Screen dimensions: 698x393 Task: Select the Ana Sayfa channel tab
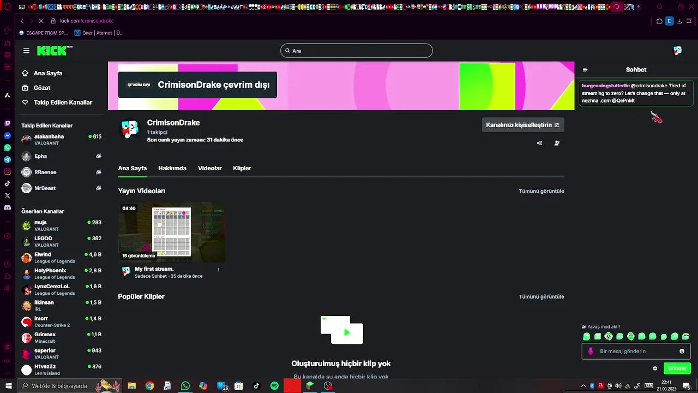click(133, 168)
